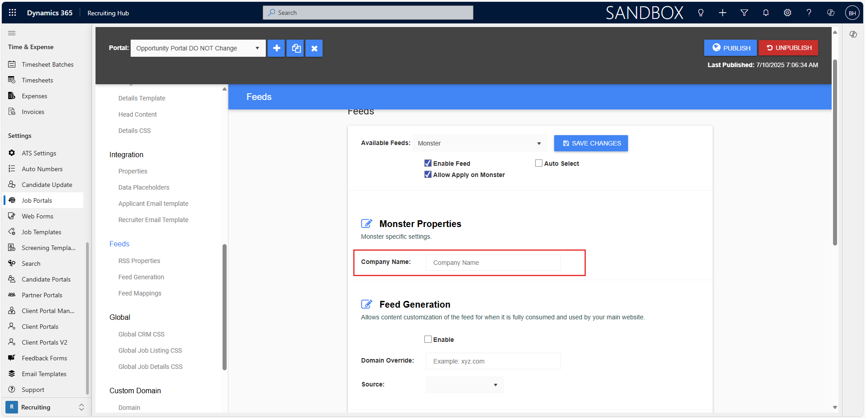Viewport: 865px width, 418px height.
Task: Open the Global CRM CSS link
Action: [x=141, y=334]
